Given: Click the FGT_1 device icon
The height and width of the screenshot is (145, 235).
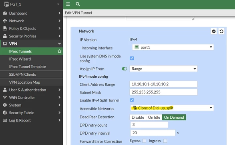Looking at the screenshot, I should coord(6,4).
